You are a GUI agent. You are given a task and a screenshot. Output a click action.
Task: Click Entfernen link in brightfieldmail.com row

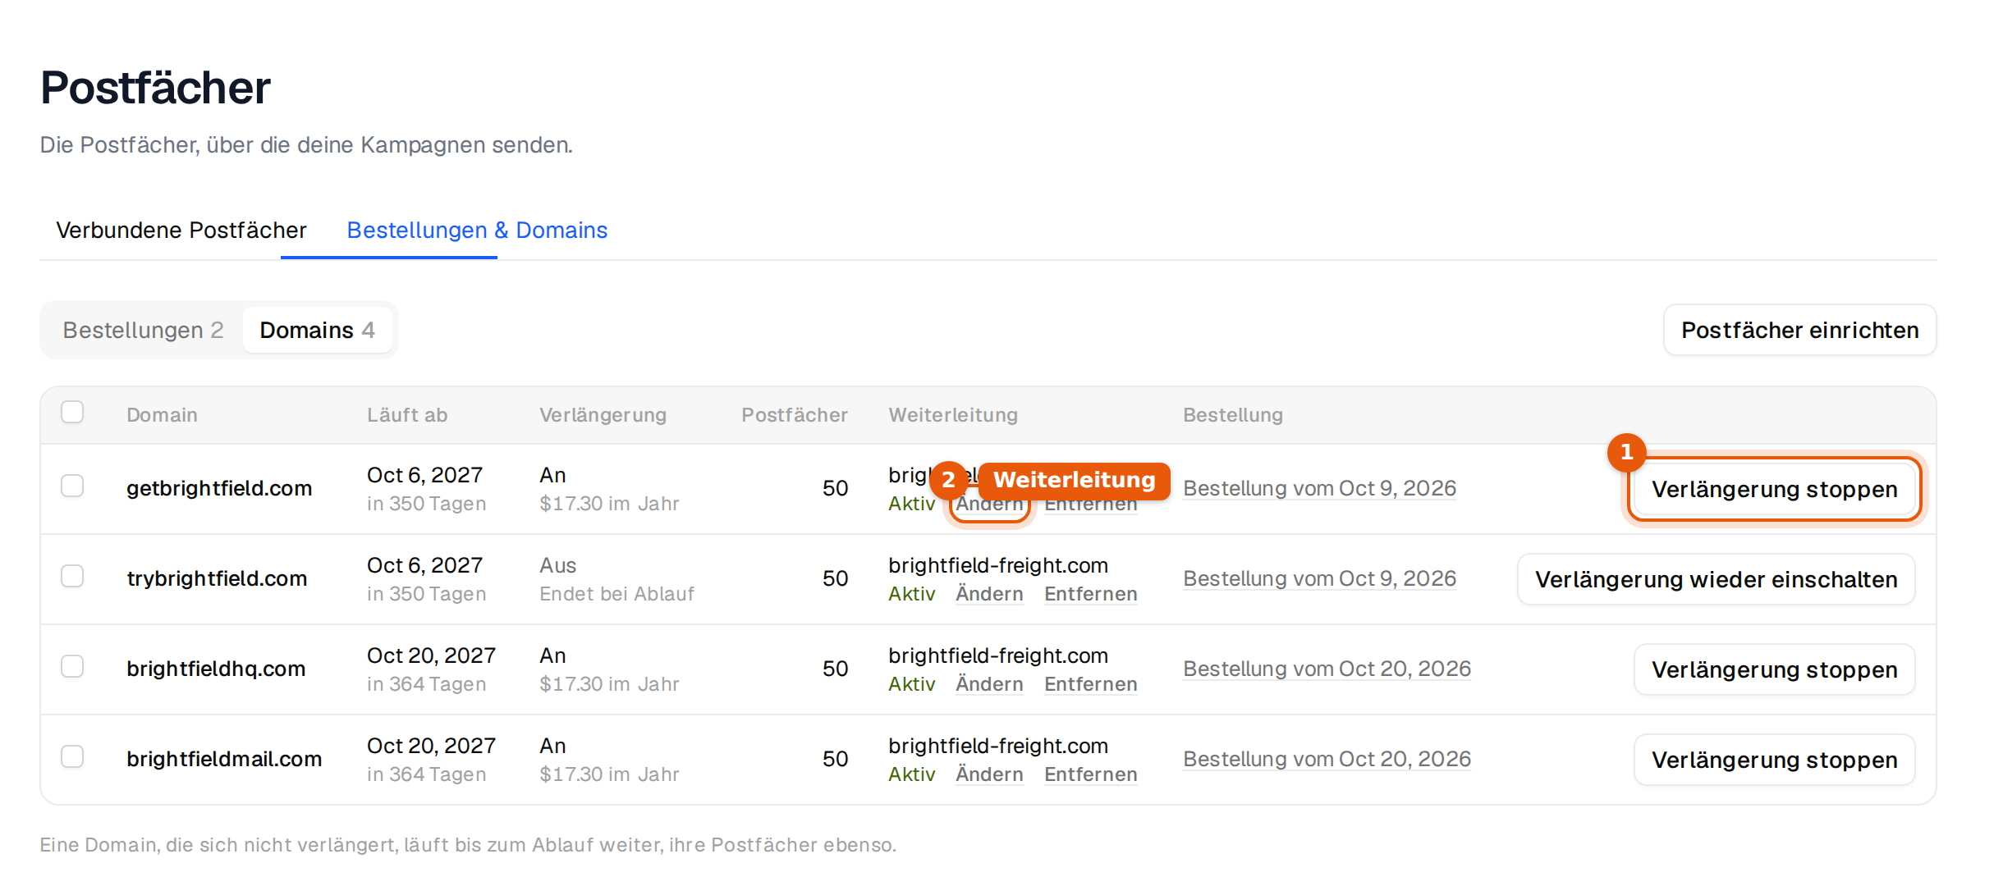[x=1090, y=774]
